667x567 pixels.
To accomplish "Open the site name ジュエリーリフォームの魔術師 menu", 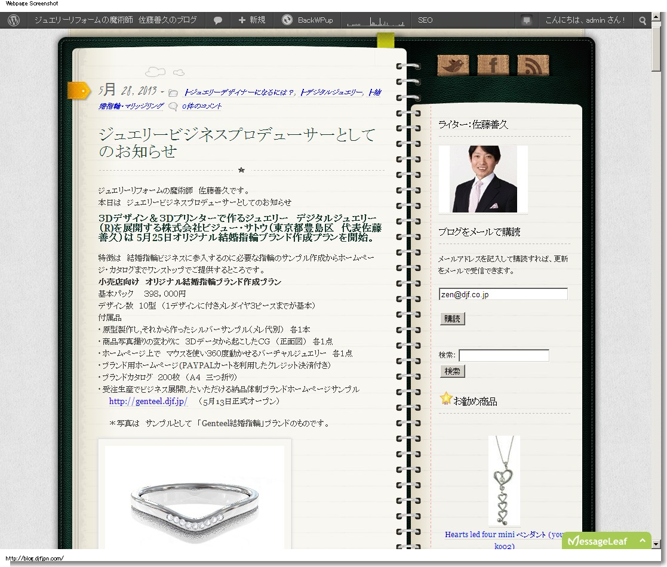I will 116,20.
